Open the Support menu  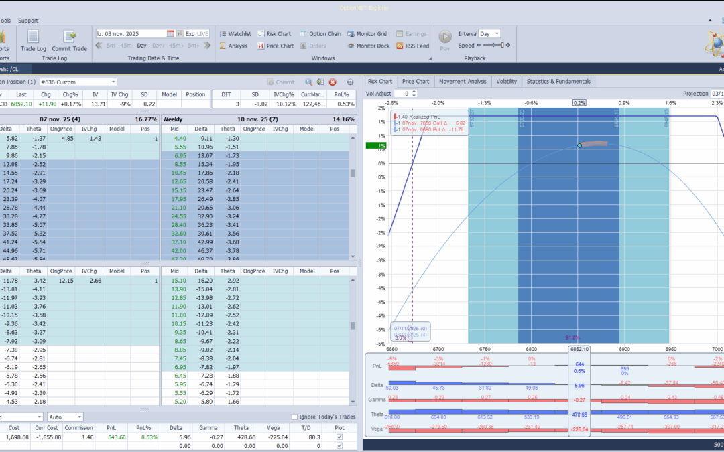pyautogui.click(x=28, y=21)
